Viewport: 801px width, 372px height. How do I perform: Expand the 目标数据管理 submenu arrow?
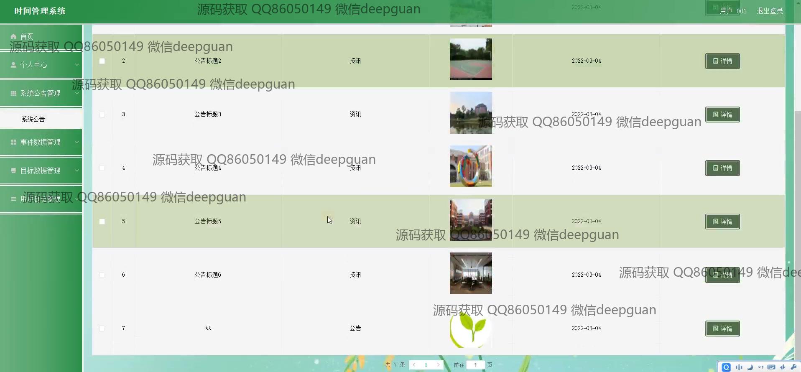(77, 171)
